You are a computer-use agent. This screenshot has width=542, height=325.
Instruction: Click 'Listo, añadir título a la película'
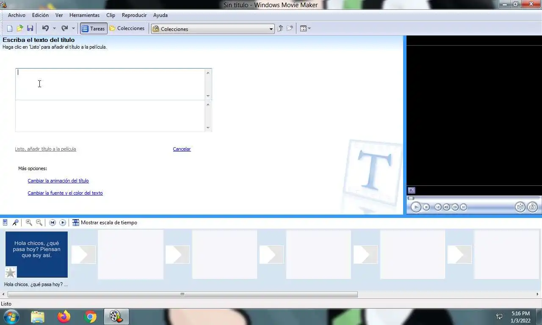45,149
